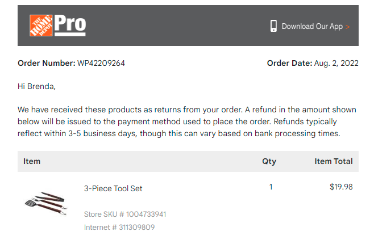Image resolution: width=374 pixels, height=244 pixels.
Task: Click the Item column header
Action: tap(32, 161)
